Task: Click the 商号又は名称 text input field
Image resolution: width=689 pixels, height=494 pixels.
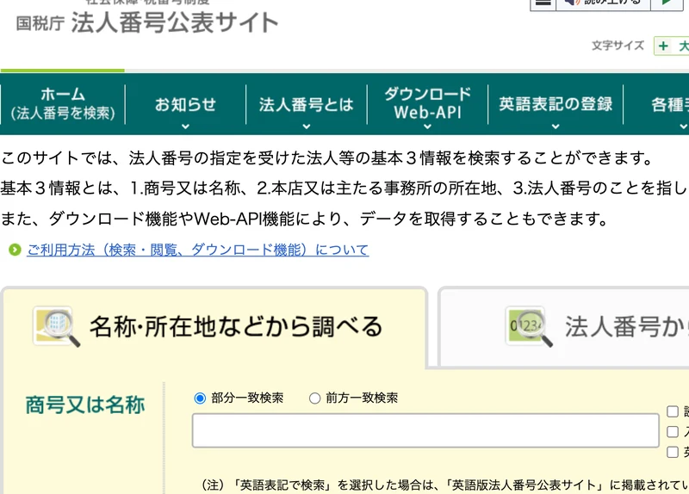Action: coord(425,430)
